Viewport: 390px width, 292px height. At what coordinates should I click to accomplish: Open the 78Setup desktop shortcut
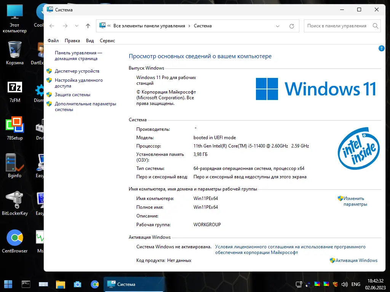tap(15, 129)
